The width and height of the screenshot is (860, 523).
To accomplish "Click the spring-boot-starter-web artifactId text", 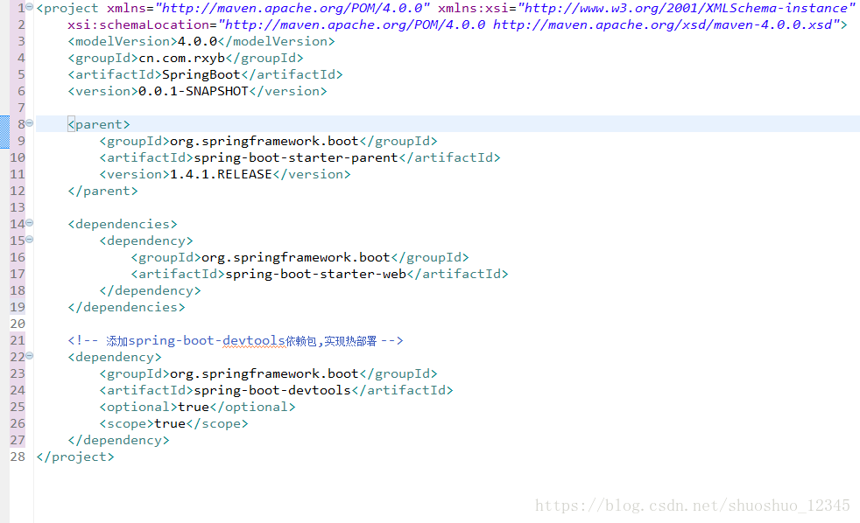I will 316,274.
